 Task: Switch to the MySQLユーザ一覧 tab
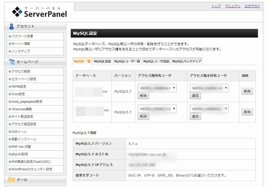pos(127,62)
